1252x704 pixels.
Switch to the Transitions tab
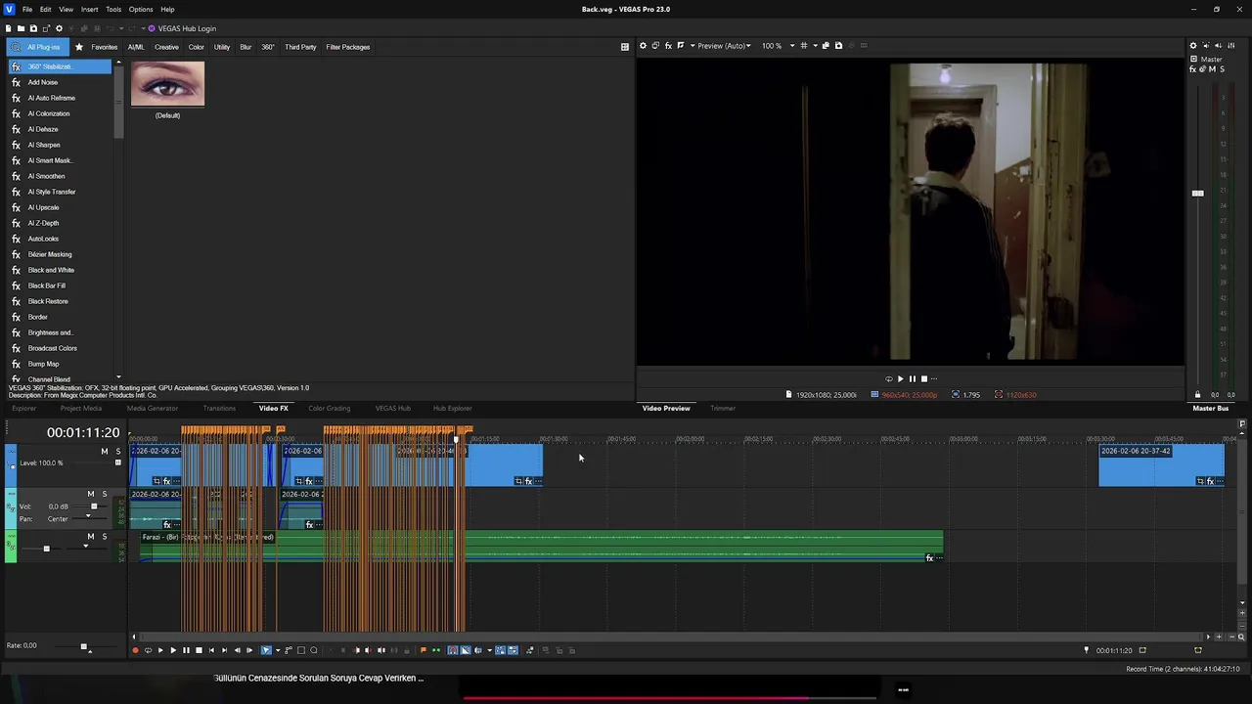219,408
